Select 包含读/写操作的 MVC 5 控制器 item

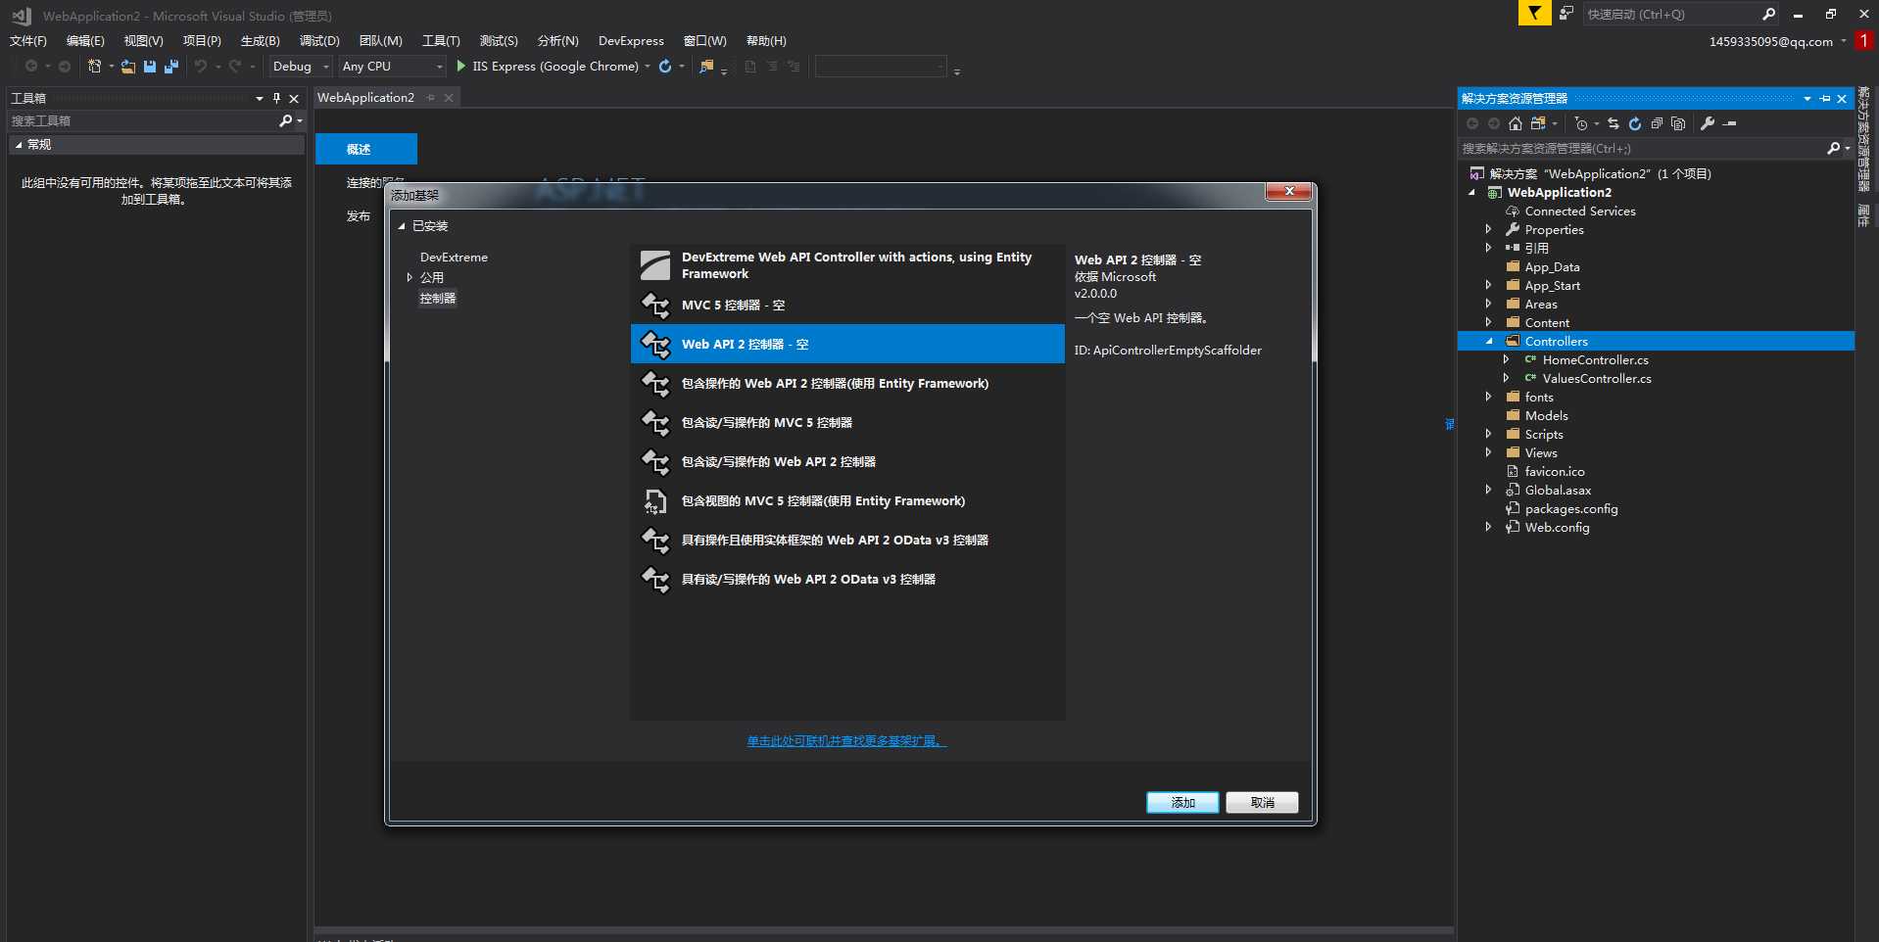pos(847,423)
